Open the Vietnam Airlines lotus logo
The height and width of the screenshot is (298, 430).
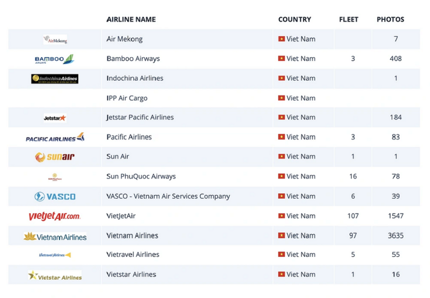click(x=55, y=236)
